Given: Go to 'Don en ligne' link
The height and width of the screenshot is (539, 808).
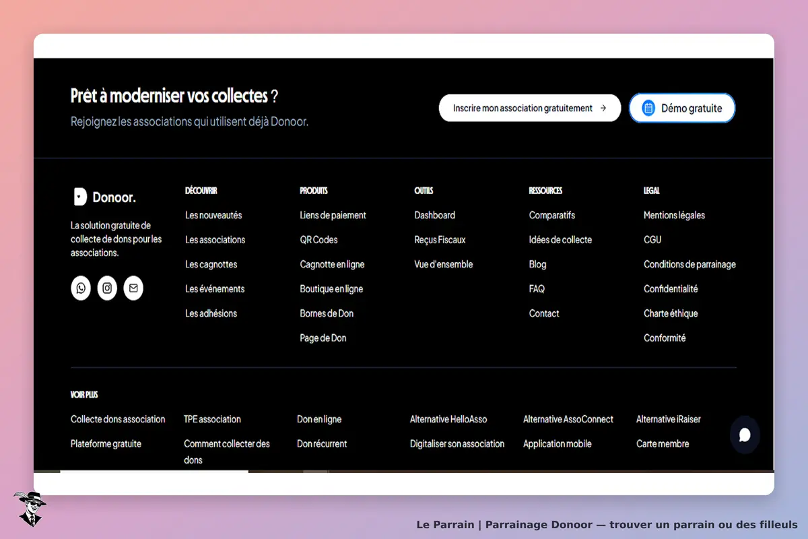Looking at the screenshot, I should (x=319, y=419).
